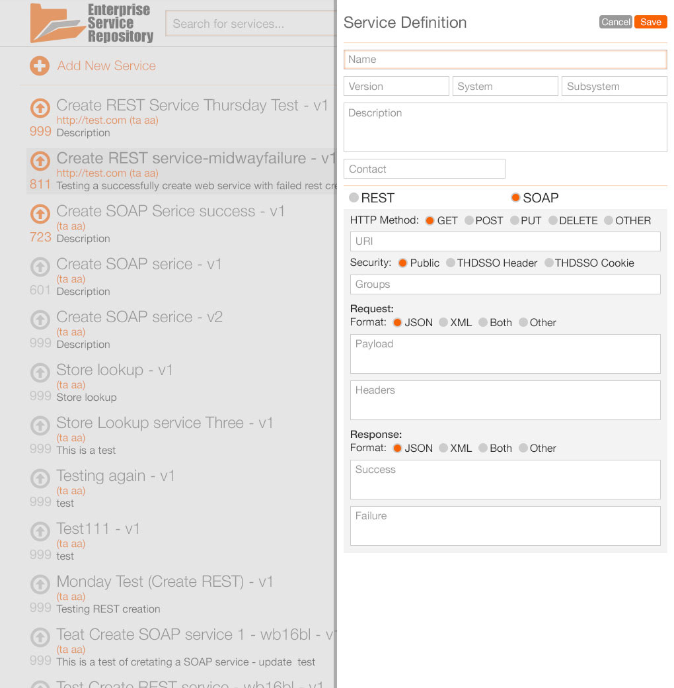Click the Name input field
Viewport: 674px width, 688px height.
(505, 60)
